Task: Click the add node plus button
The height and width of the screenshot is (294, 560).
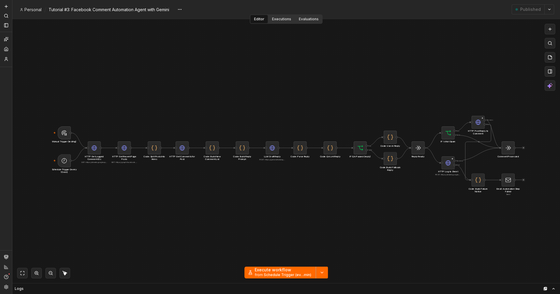Action: point(550,29)
